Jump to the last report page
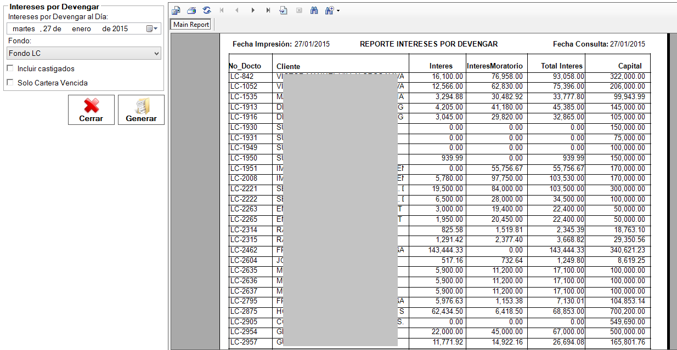The width and height of the screenshot is (677, 350). (x=268, y=10)
